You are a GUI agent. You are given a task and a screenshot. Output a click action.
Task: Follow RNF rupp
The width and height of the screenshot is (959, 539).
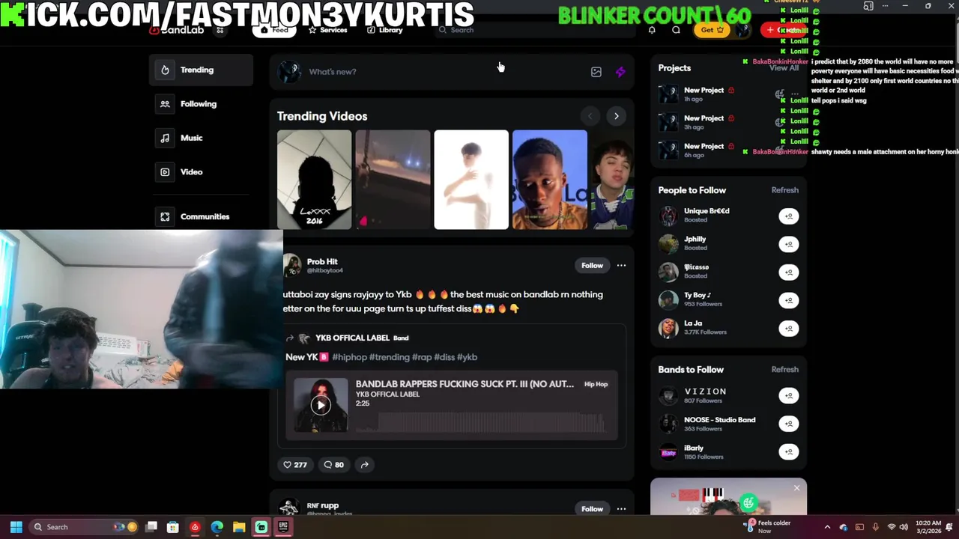coord(592,509)
